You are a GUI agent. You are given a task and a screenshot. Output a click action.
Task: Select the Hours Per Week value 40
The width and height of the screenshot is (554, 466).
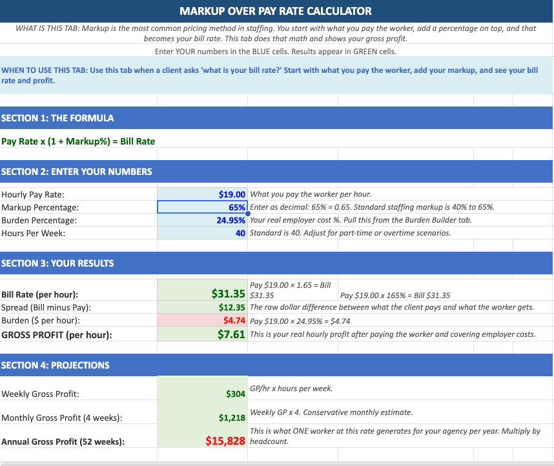click(x=203, y=233)
